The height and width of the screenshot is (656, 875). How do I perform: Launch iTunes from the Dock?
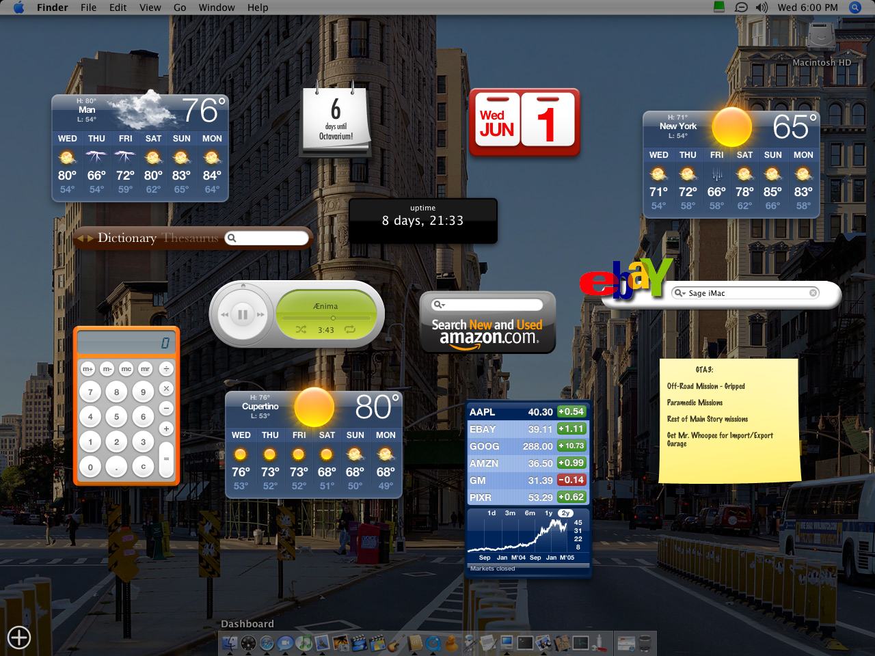(x=304, y=643)
